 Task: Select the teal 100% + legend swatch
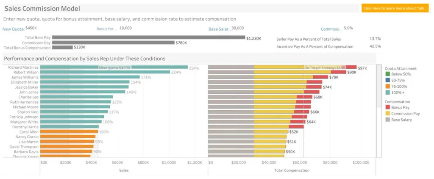tap(387, 92)
